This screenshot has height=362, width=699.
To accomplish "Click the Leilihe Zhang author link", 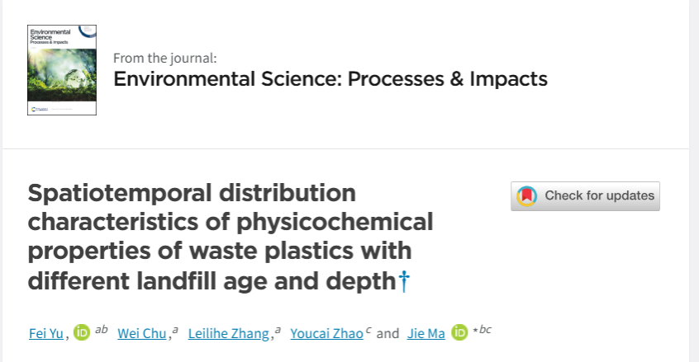I will point(229,334).
